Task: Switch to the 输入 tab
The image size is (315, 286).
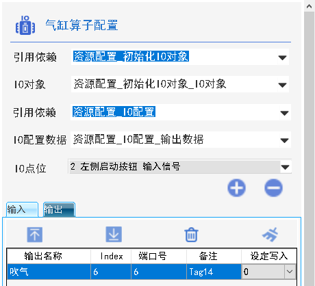Action: point(22,209)
